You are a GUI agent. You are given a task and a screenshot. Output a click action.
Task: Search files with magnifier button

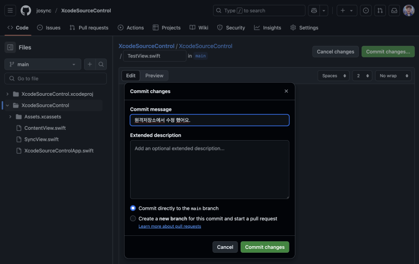pyautogui.click(x=101, y=64)
